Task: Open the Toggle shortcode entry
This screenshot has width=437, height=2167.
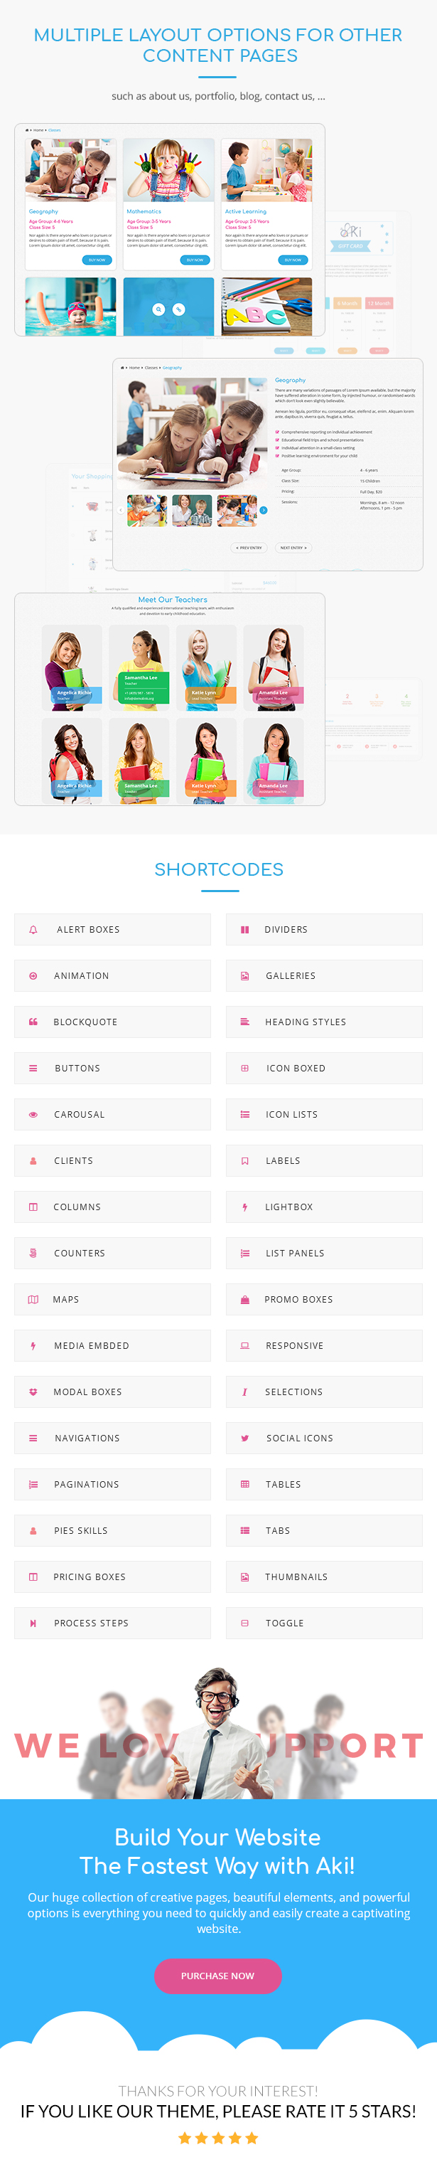Action: pyautogui.click(x=323, y=1623)
